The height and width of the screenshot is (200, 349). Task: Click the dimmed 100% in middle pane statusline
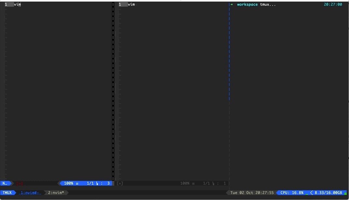(x=185, y=183)
